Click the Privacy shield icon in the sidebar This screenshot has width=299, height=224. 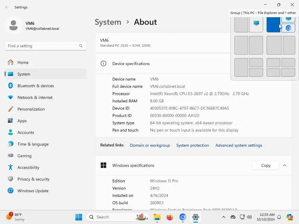click(x=11, y=179)
